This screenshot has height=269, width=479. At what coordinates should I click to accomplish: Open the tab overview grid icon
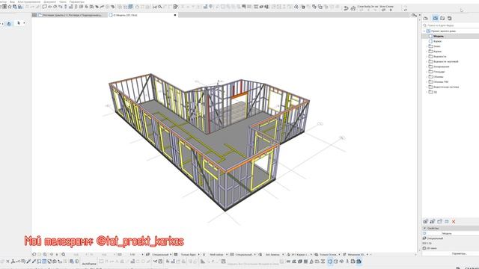34,15
